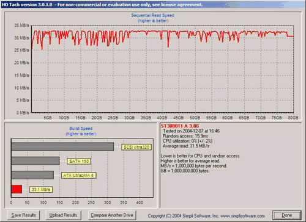Click the 33.1 MB/s label
Viewport: 306px width, 222px height.
pos(41,190)
